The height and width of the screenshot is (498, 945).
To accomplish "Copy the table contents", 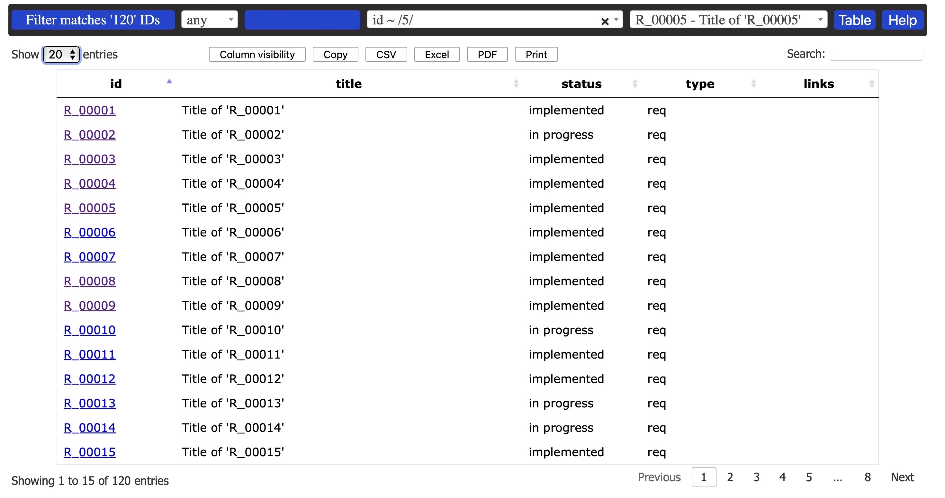I will tap(335, 54).
